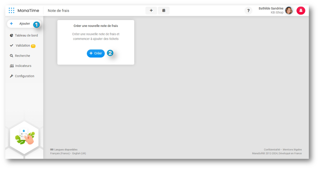Image resolution: width=319 pixels, height=169 pixels.
Task: Click the plus icon in top toolbar
Action: click(151, 11)
